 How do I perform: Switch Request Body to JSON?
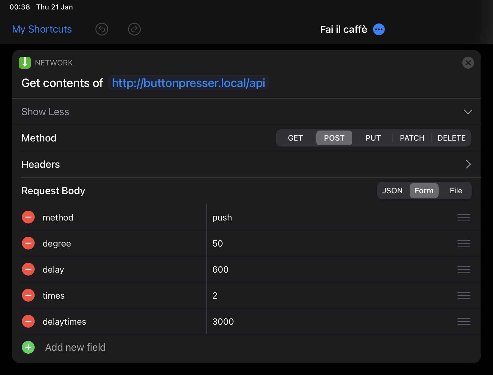[393, 191]
